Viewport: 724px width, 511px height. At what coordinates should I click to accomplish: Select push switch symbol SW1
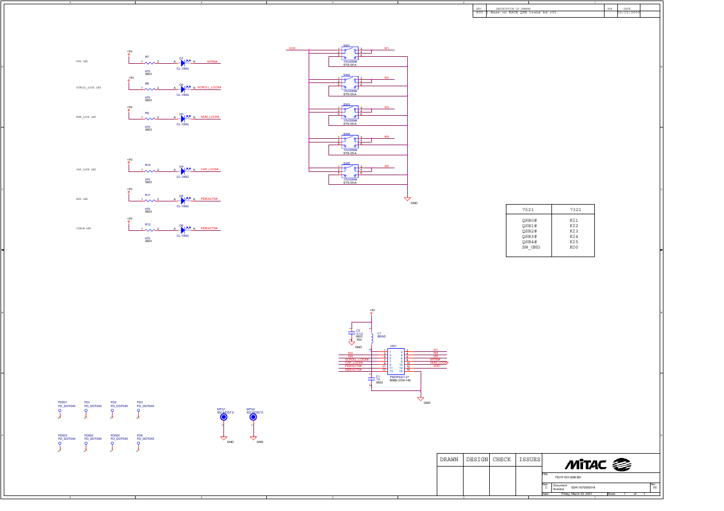(x=350, y=52)
